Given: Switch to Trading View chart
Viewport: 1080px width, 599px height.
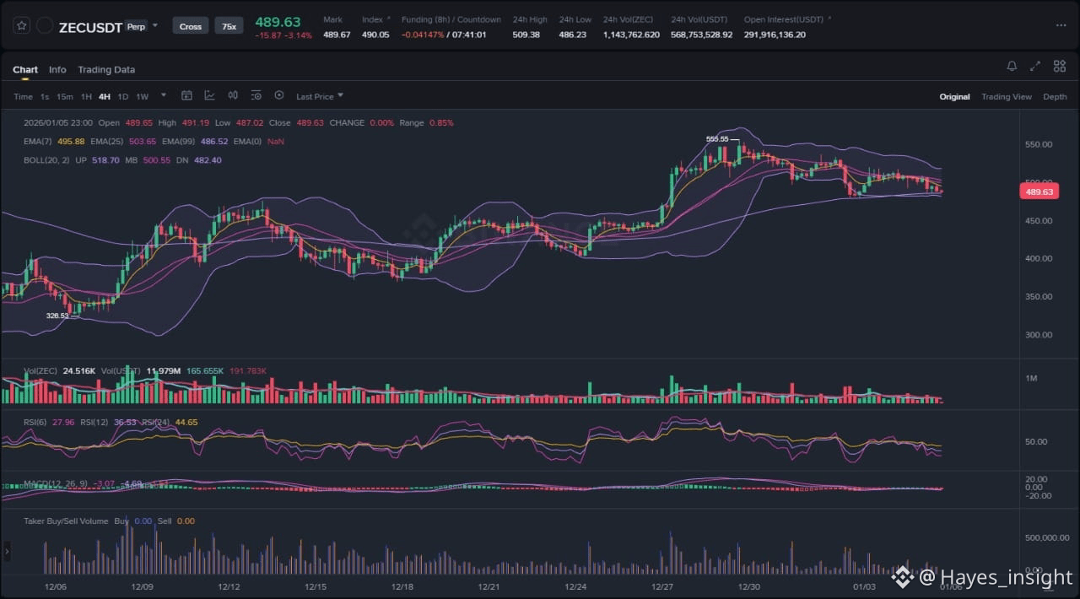Looking at the screenshot, I should (1007, 96).
